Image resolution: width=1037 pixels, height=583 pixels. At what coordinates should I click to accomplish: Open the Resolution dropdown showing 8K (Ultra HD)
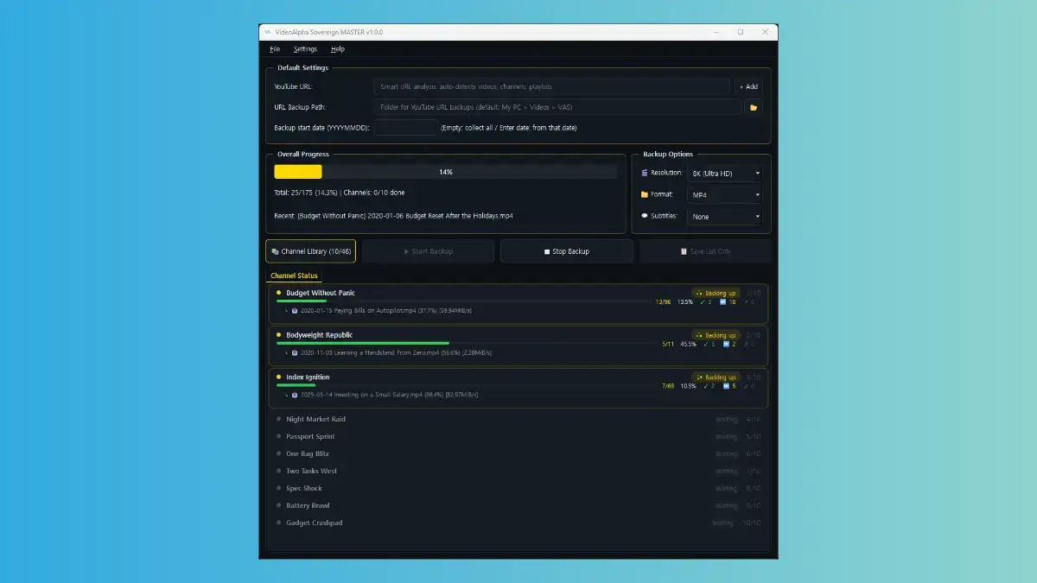pos(724,173)
